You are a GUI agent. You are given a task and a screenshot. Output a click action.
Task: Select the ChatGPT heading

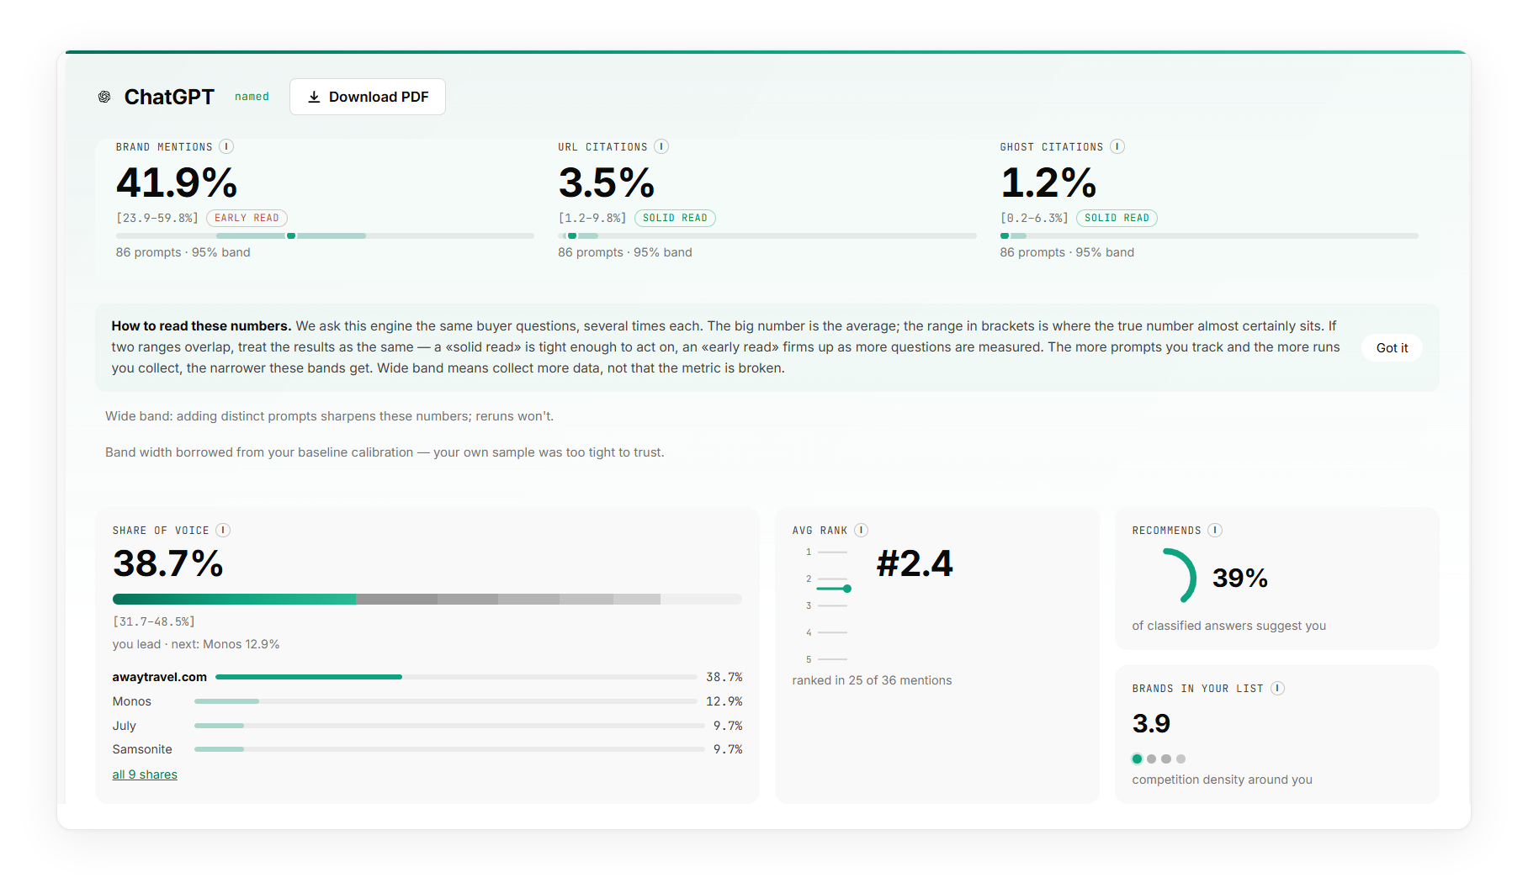pos(169,97)
